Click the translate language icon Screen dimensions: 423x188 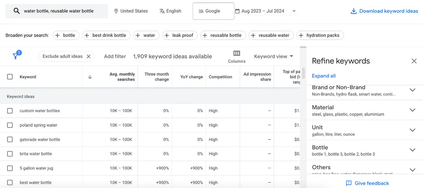point(162,11)
